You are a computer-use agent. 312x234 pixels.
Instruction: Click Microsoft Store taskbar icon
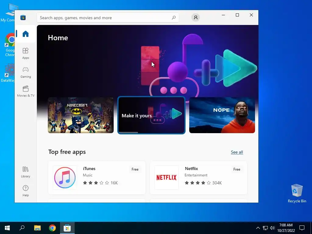67,228
